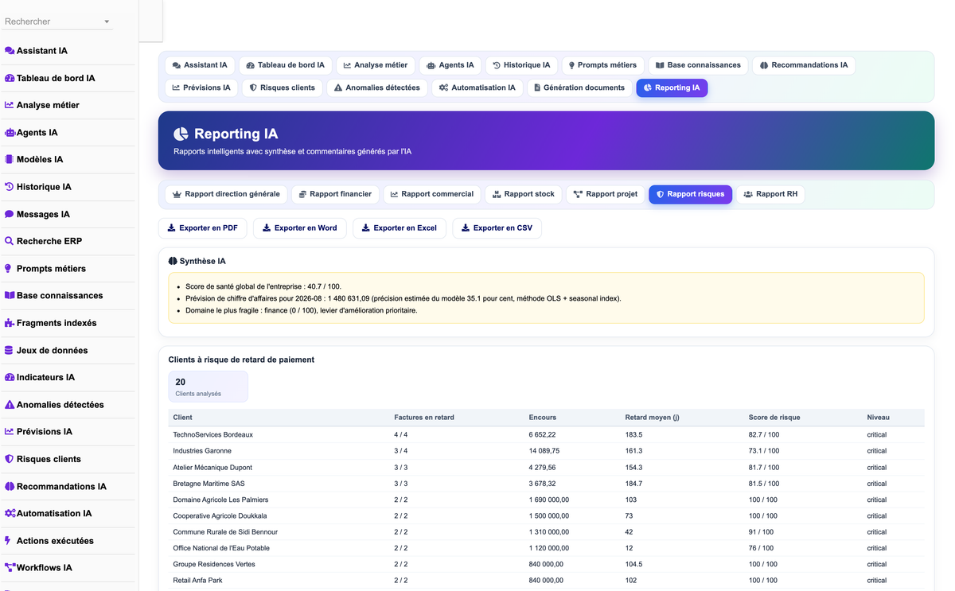Image resolution: width=955 pixels, height=591 pixels.
Task: Click the Tableau de bord IA sidebar gauge icon
Action: [10, 78]
